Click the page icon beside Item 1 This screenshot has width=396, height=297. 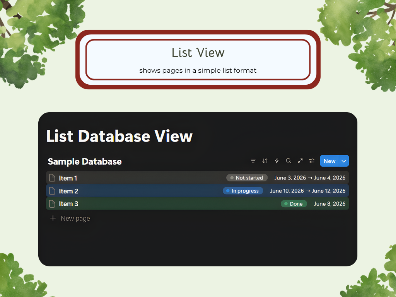pos(52,178)
